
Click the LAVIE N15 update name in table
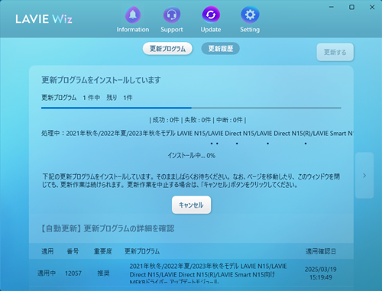pyautogui.click(x=208, y=273)
